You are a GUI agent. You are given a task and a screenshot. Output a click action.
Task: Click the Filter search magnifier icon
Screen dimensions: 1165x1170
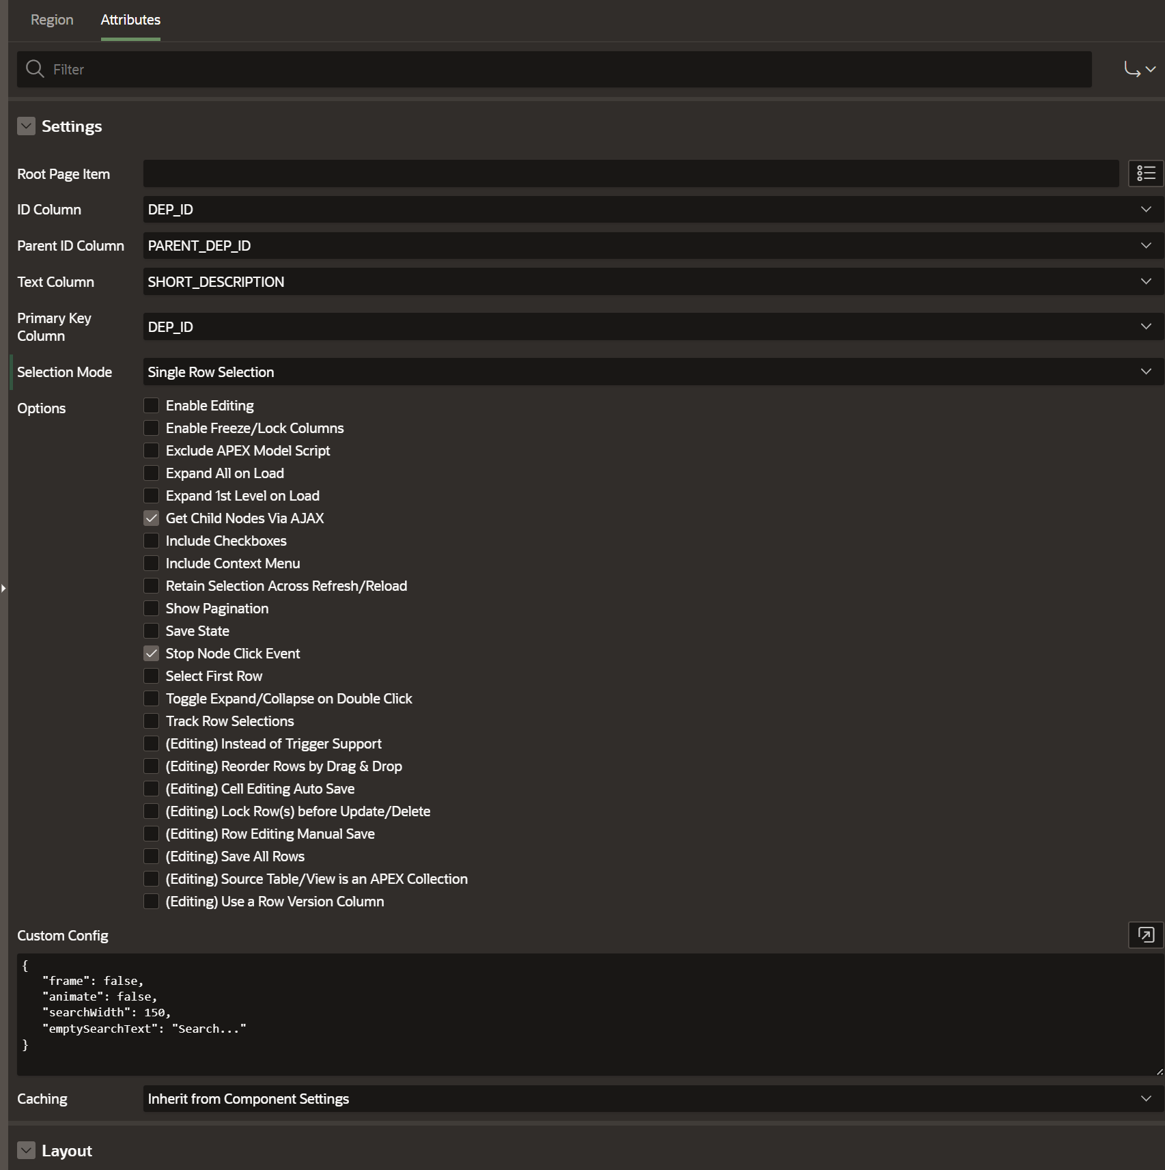pos(35,69)
